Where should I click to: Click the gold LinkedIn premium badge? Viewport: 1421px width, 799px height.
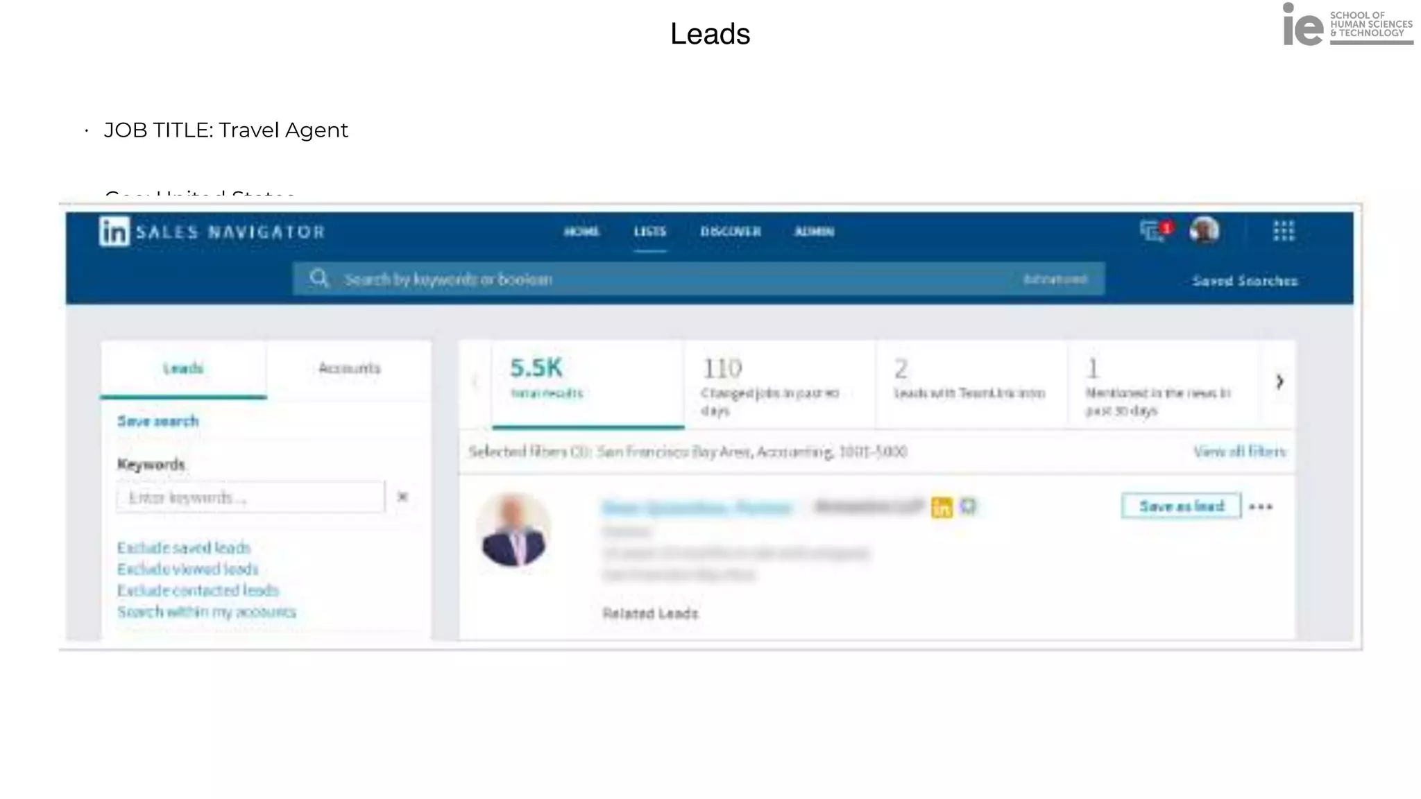[942, 507]
